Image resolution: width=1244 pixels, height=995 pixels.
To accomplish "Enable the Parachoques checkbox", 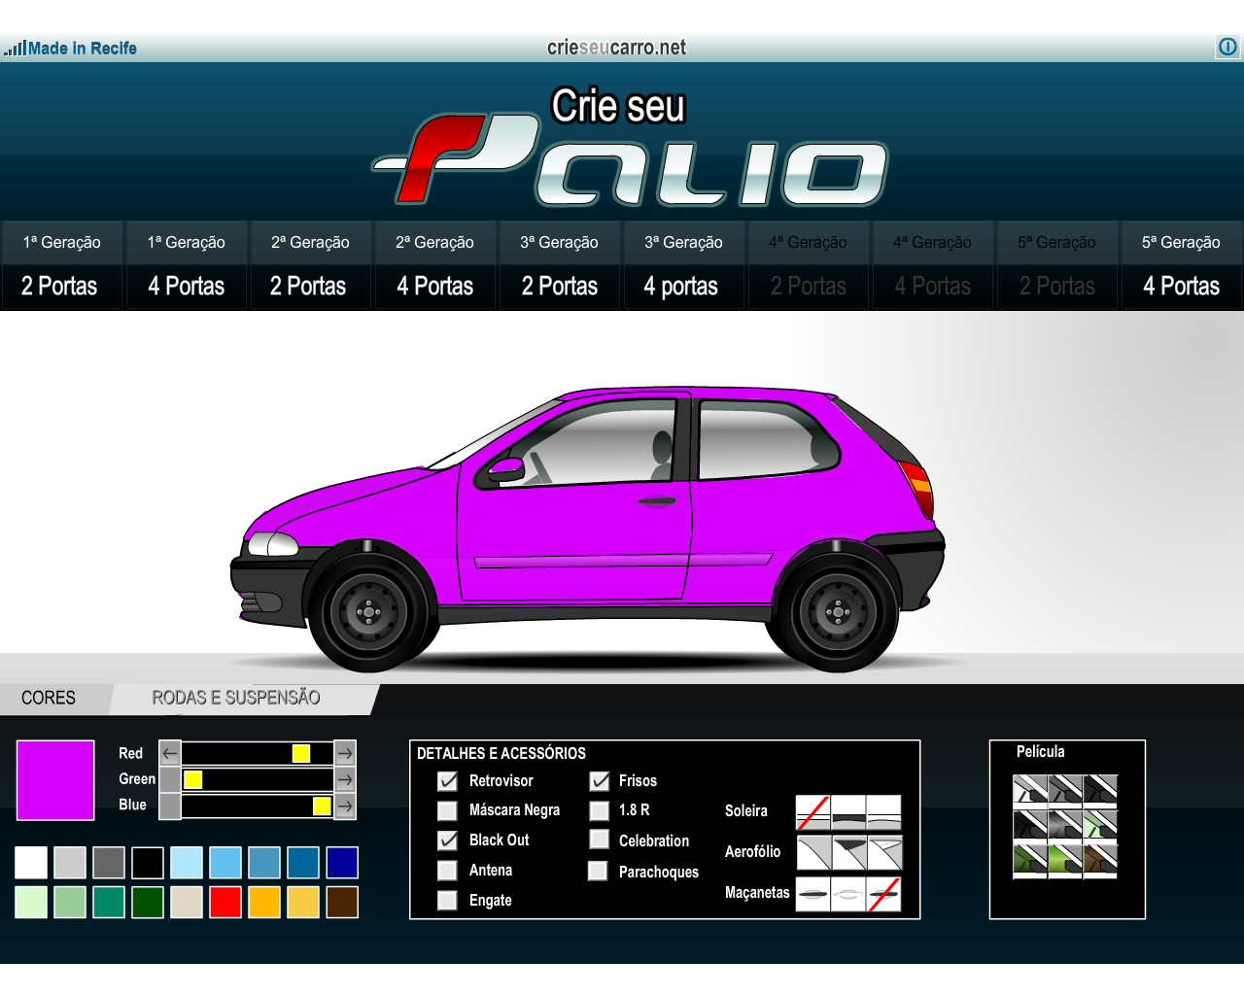I will click(x=600, y=872).
